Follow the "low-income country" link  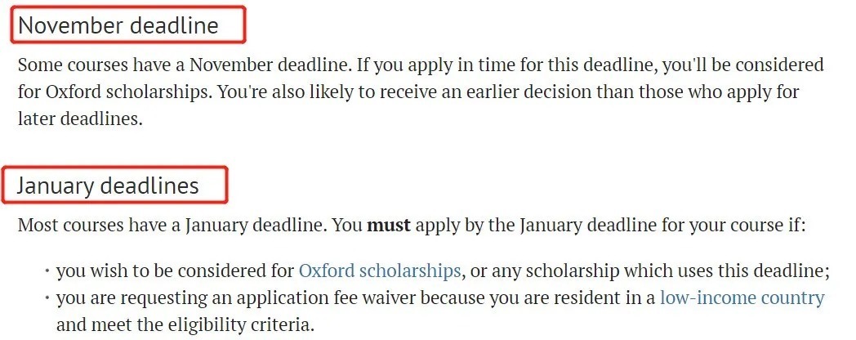pos(742,297)
